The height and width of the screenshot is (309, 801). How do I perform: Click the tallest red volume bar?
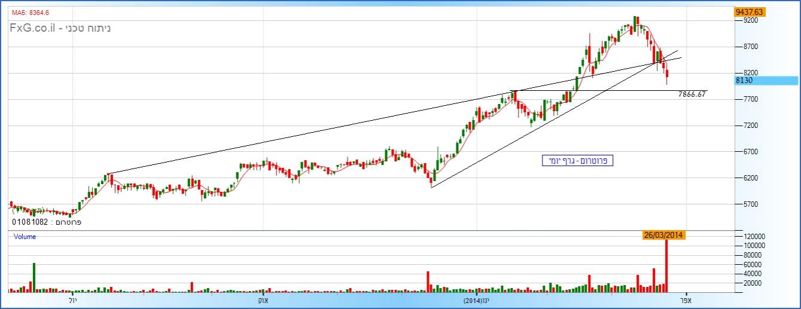(666, 266)
